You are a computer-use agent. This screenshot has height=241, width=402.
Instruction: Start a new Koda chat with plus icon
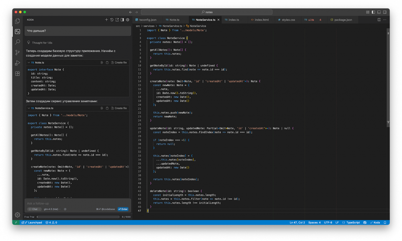tap(106, 20)
